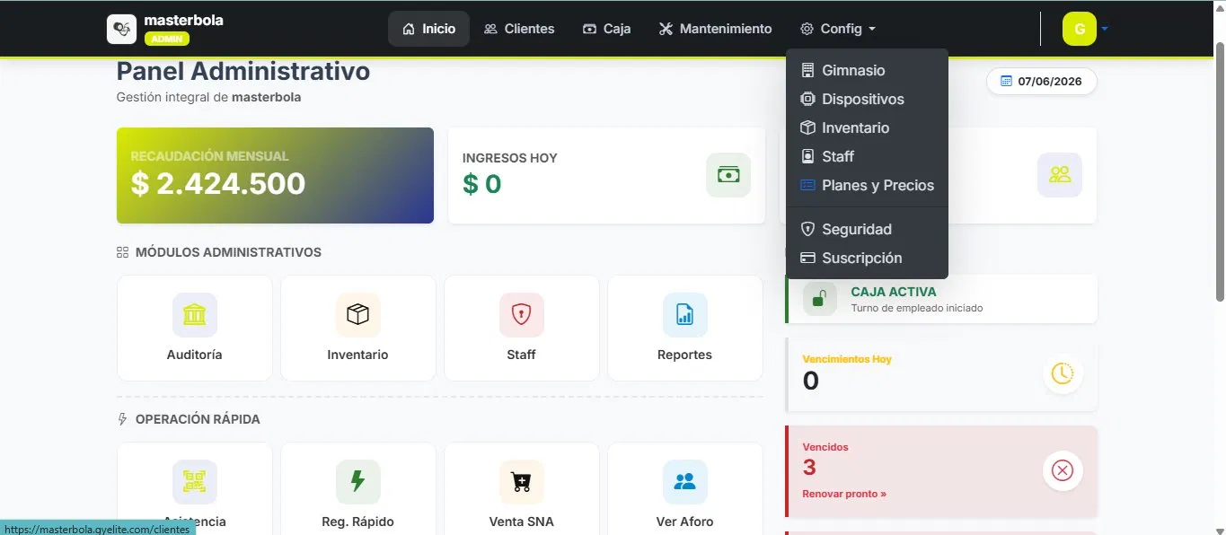Launch Reg. Rápido lightning icon
This screenshot has height=535, width=1226.
(357, 482)
